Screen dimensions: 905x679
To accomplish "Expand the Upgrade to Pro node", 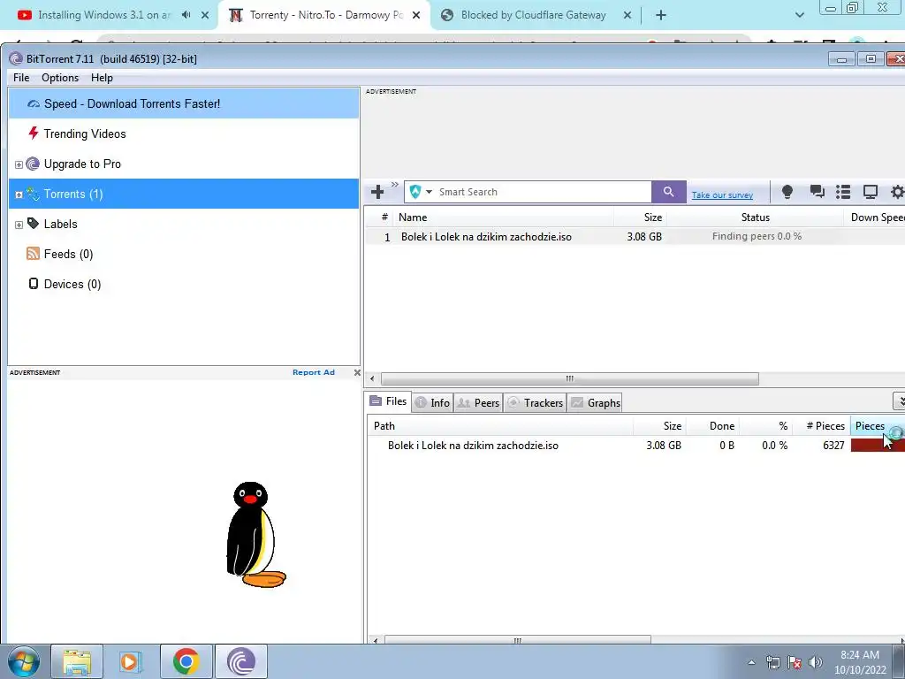I will [19, 164].
